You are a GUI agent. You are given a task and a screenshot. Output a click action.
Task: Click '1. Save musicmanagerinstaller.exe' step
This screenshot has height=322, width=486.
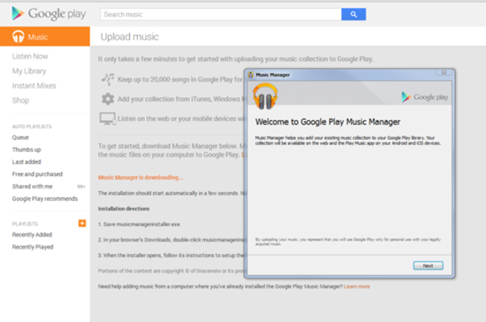pyautogui.click(x=139, y=225)
